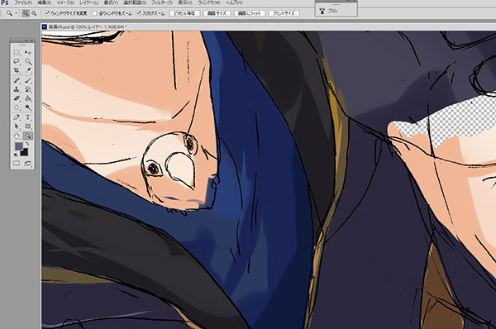Open the イメージ menu
This screenshot has width=496, height=329.
click(64, 2)
